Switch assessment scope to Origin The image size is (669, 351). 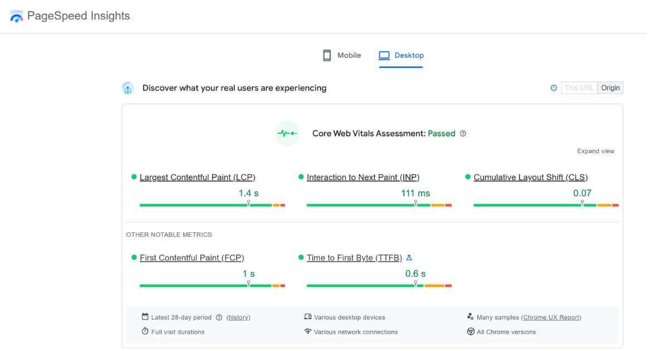[x=610, y=87]
